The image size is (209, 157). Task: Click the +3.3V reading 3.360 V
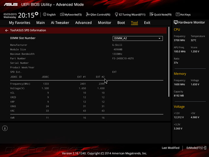(178, 129)
